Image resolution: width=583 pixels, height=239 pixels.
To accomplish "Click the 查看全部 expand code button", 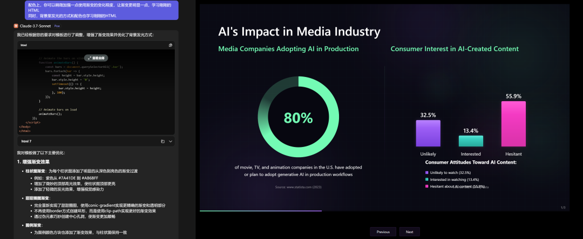I will 96,58.
